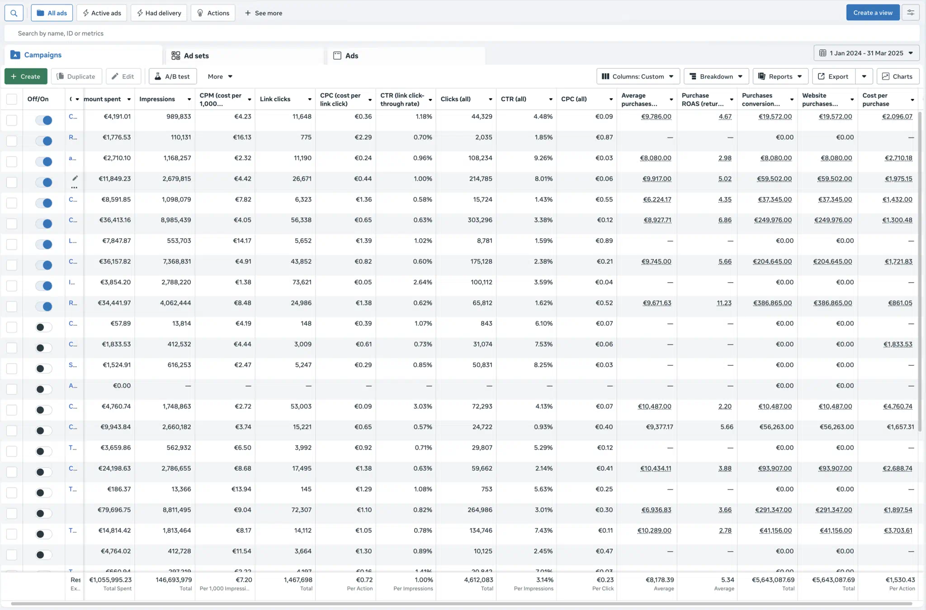
Task: Open the view settings sliders icon
Action: coord(911,13)
